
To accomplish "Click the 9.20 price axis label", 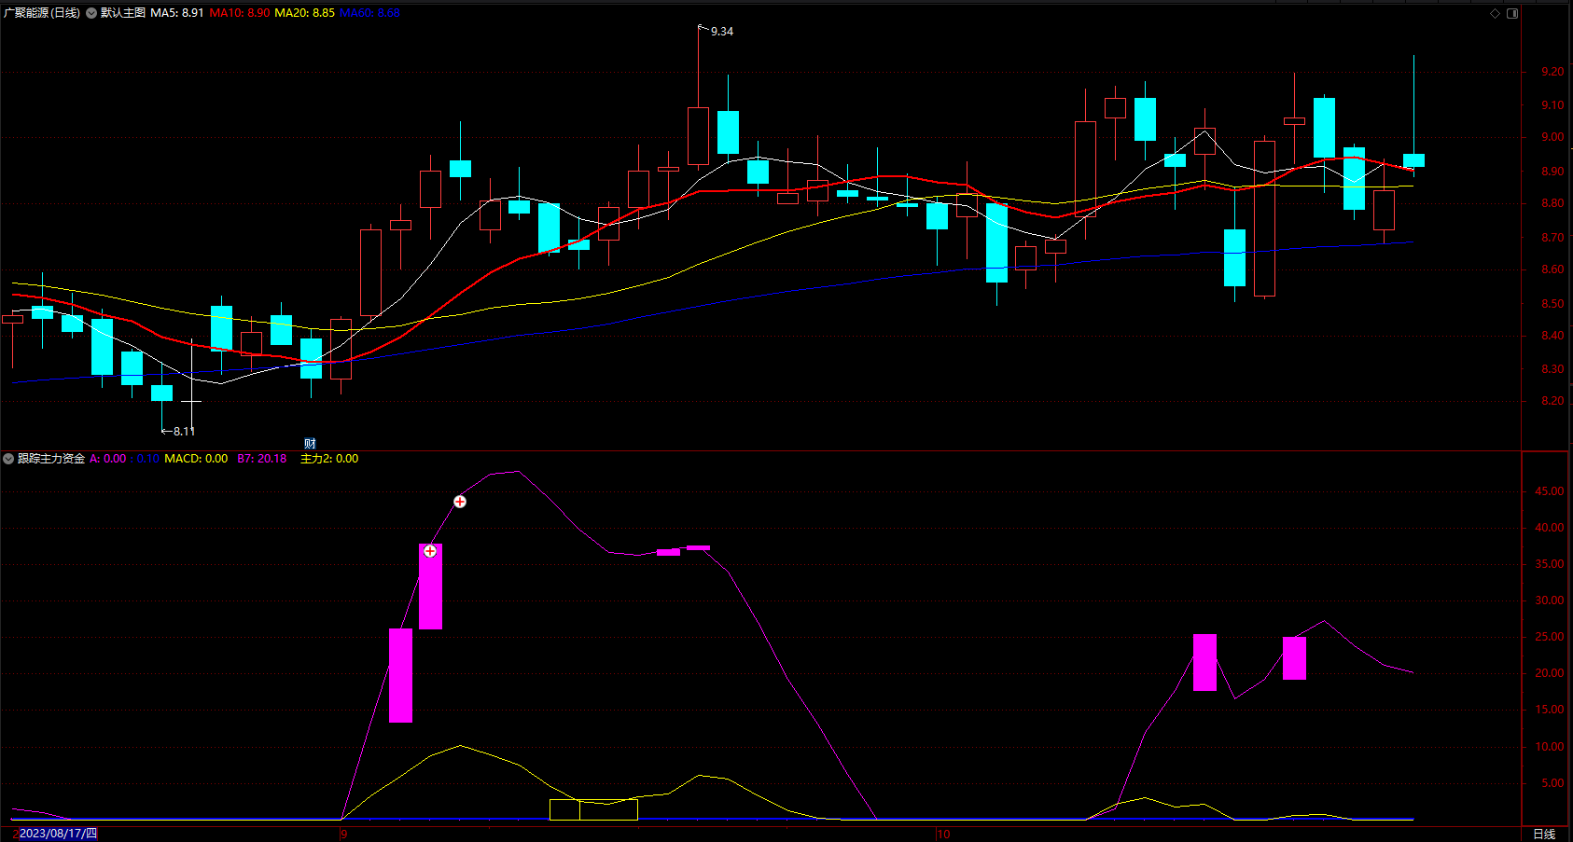I will pos(1552,72).
